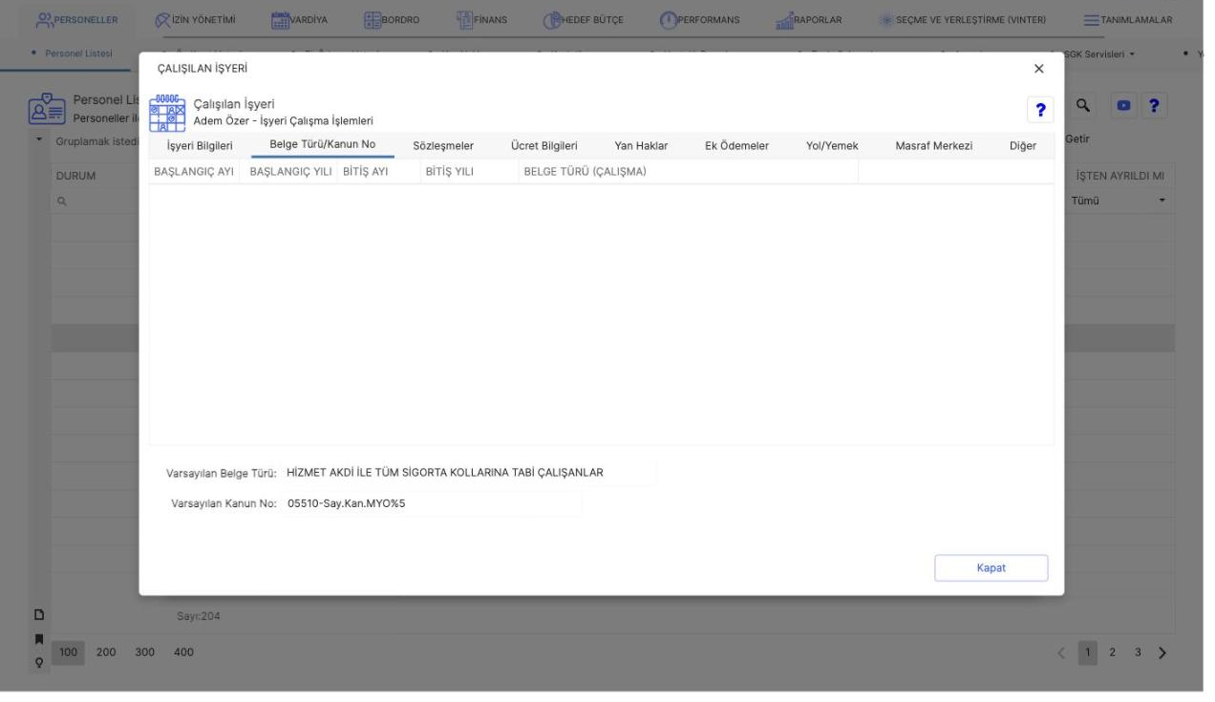Open the Bordro menu
Image resolution: width=1215 pixels, height=702 pixels.
coord(392,20)
